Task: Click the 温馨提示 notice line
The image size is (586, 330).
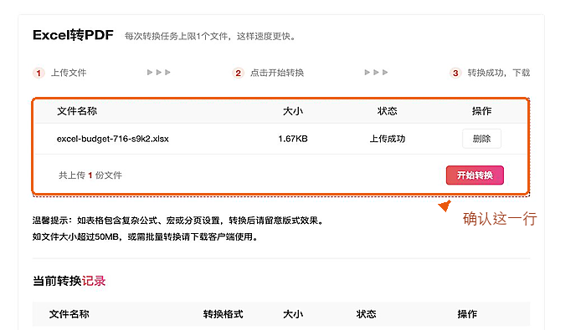Action: click(177, 221)
